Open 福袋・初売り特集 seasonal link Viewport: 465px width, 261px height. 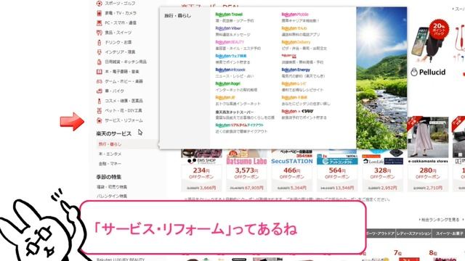pos(112,187)
